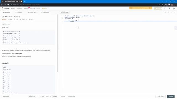
Task: Open the tab search chevron in the title bar
Action: coord(162,1)
